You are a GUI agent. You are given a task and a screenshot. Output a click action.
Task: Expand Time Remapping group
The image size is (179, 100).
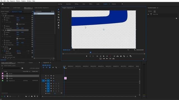[1, 55]
